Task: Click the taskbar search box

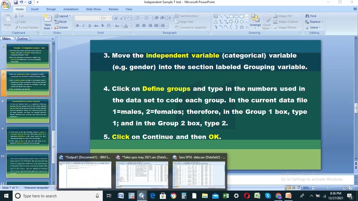Action: 57,196
